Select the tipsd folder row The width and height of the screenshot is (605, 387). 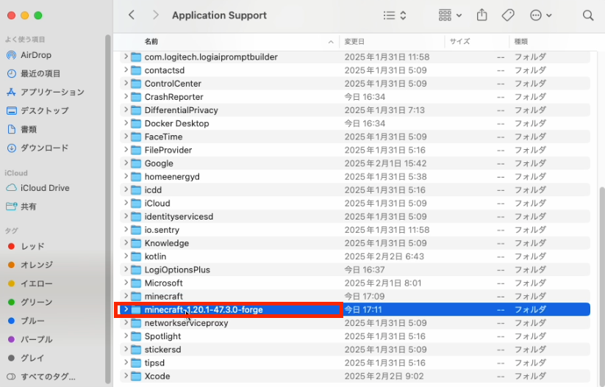pyautogui.click(x=355, y=363)
